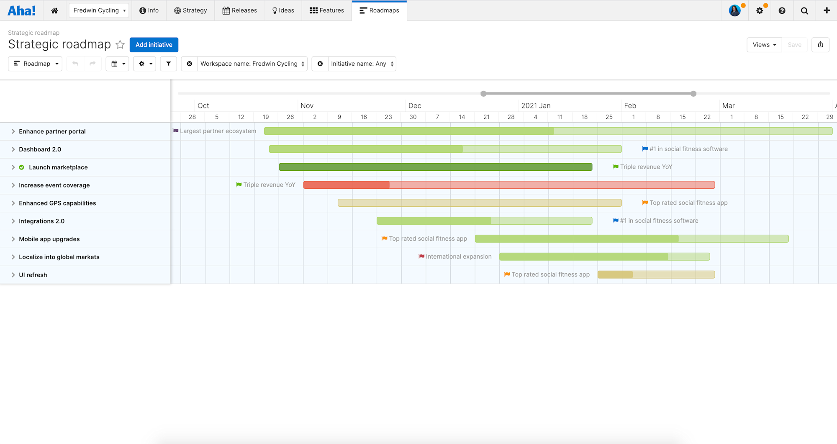Click the Localize into global markets bar
The width and height of the screenshot is (837, 444).
coord(605,257)
